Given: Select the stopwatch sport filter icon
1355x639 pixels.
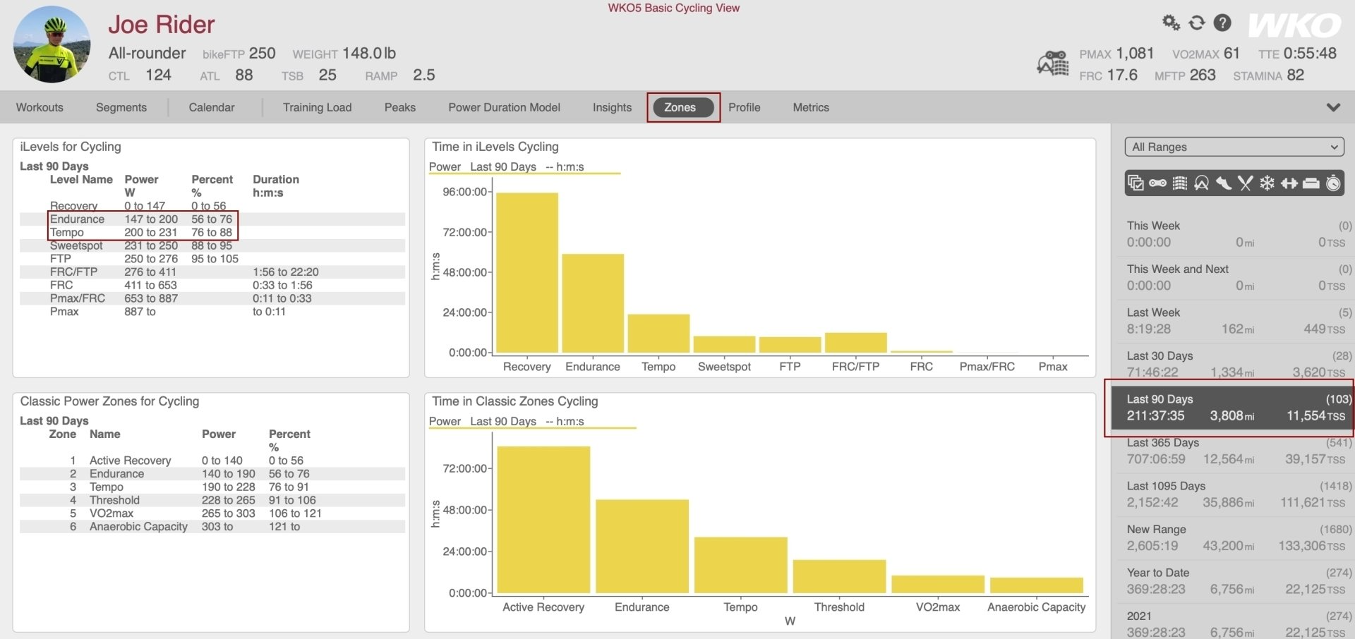Looking at the screenshot, I should pyautogui.click(x=1333, y=183).
